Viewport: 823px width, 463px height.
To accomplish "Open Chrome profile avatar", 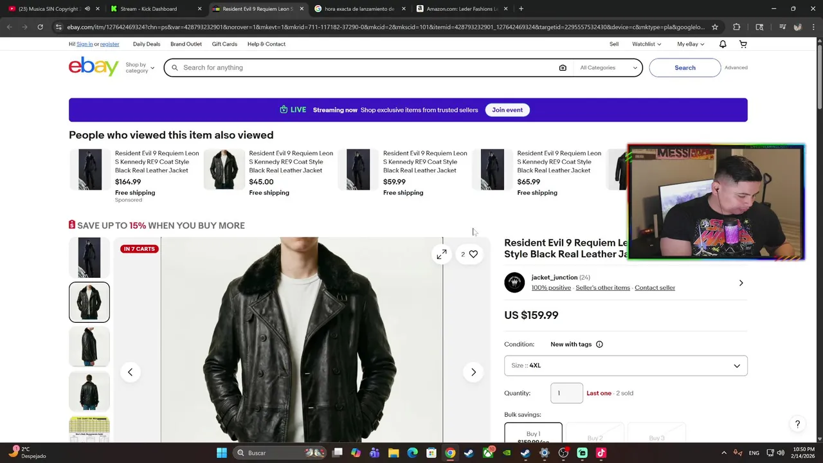I will [797, 27].
